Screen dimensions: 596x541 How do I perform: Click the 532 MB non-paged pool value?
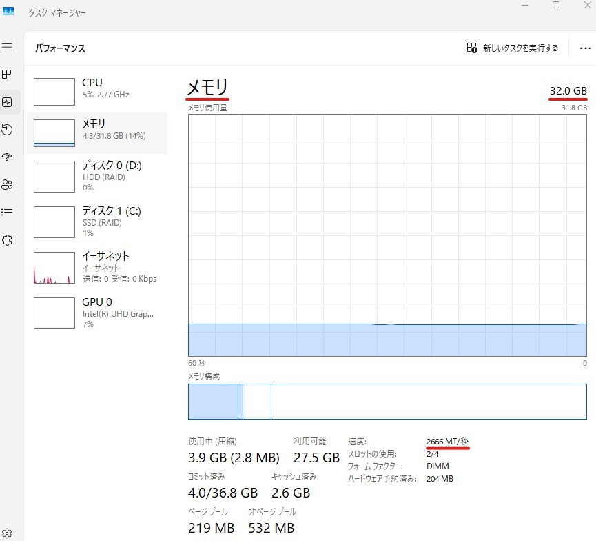pyautogui.click(x=271, y=528)
